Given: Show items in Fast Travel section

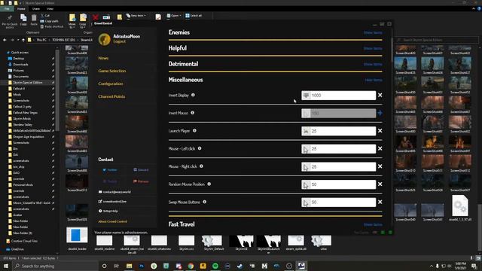Looking at the screenshot, I should pyautogui.click(x=373, y=224).
